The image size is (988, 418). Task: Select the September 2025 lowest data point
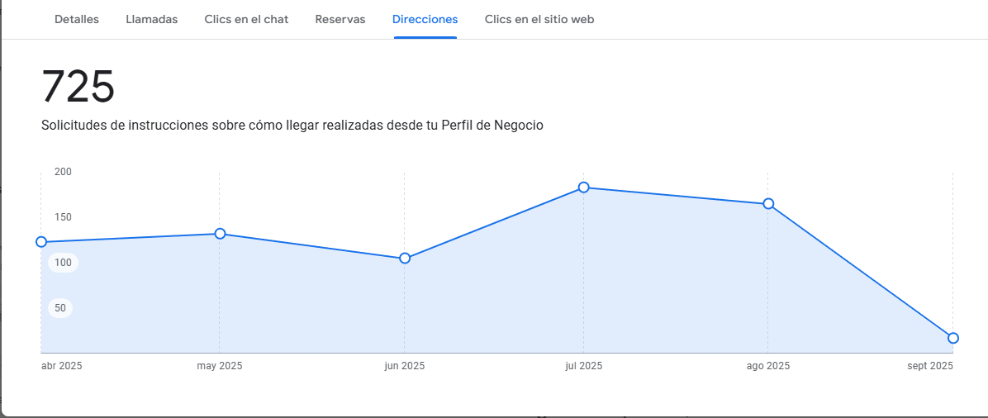click(952, 338)
